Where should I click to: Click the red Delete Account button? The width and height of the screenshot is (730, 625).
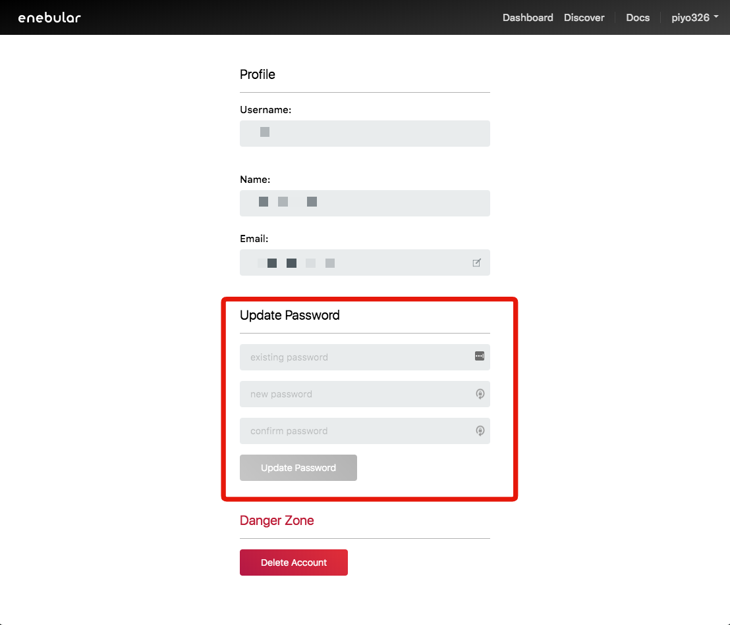[293, 562]
